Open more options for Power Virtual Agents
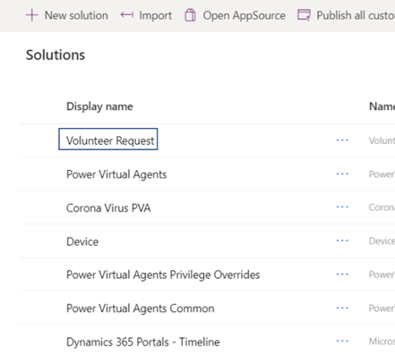Viewport: 395px width, 355px height. click(342, 173)
